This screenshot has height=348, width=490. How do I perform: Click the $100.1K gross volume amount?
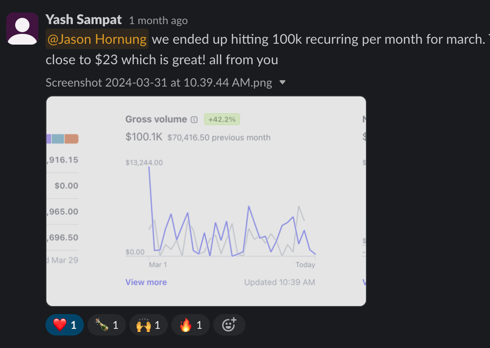(144, 137)
